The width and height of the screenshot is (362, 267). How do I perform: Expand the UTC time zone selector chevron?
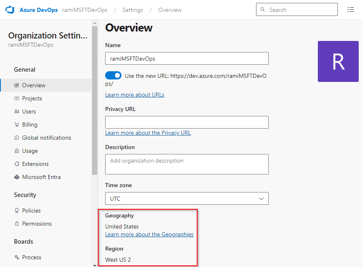(x=261, y=198)
